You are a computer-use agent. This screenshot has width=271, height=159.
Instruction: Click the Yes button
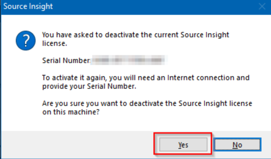(183, 144)
